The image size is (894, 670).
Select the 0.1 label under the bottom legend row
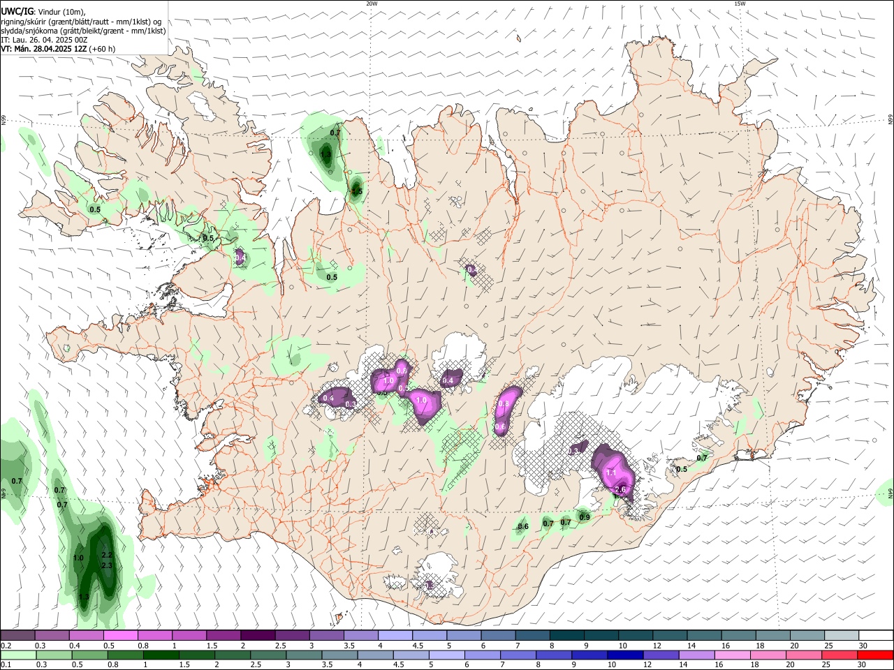tap(6, 665)
